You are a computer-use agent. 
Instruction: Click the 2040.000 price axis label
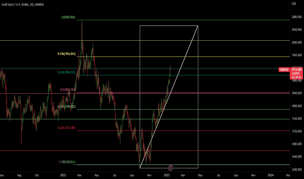tap(296, 30)
